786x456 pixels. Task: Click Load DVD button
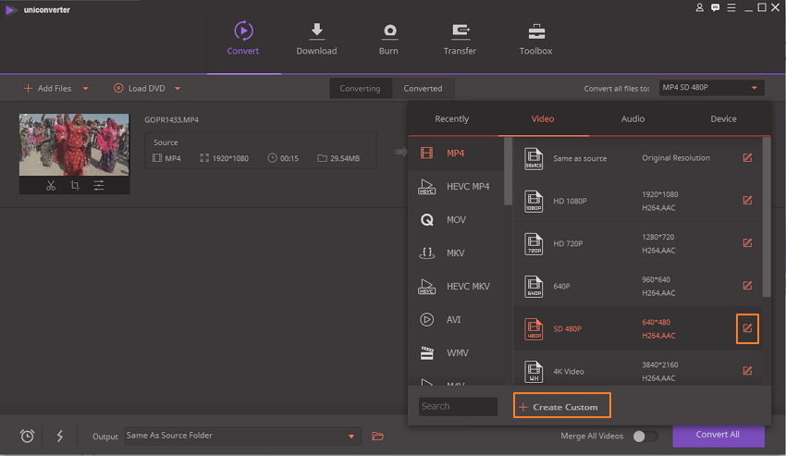[x=140, y=88]
